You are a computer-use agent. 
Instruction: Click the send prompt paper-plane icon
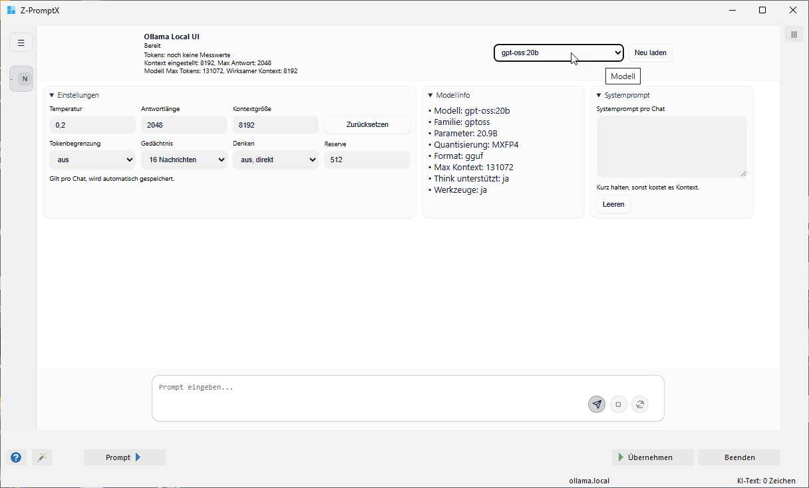[x=597, y=404]
